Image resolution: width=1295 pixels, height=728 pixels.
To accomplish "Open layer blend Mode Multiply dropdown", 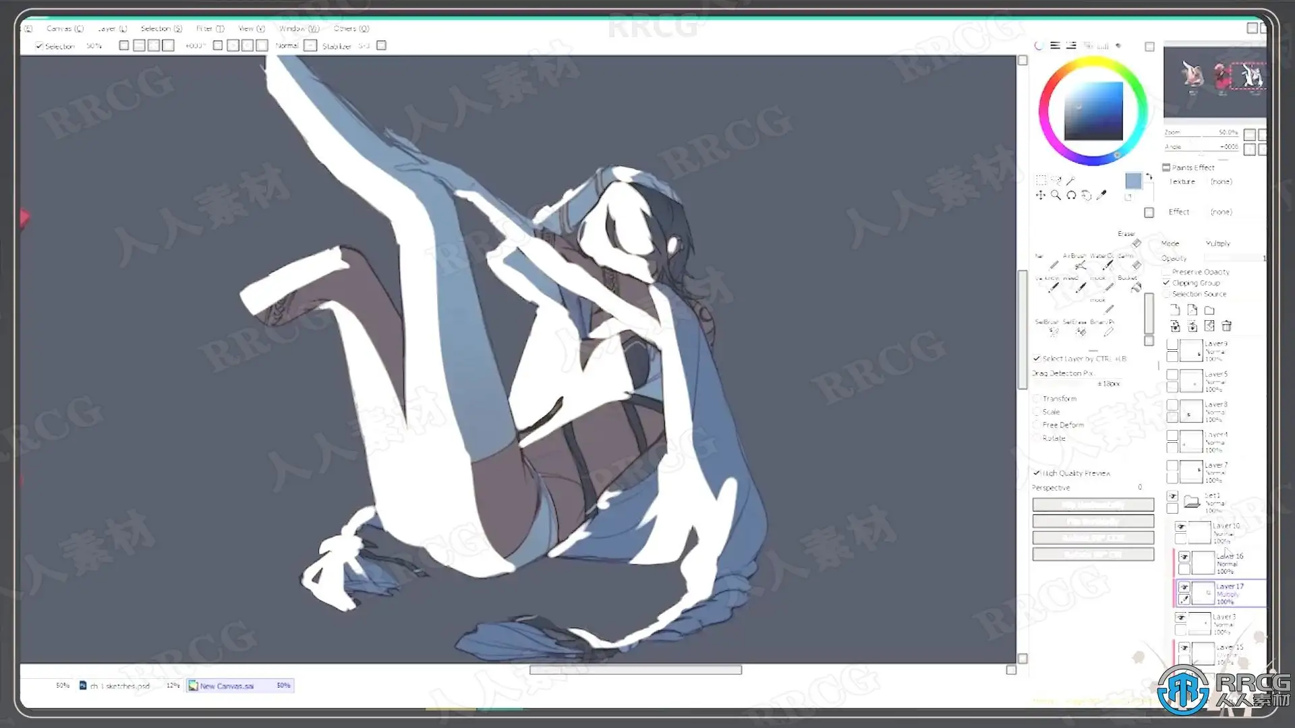I will pyautogui.click(x=1218, y=243).
